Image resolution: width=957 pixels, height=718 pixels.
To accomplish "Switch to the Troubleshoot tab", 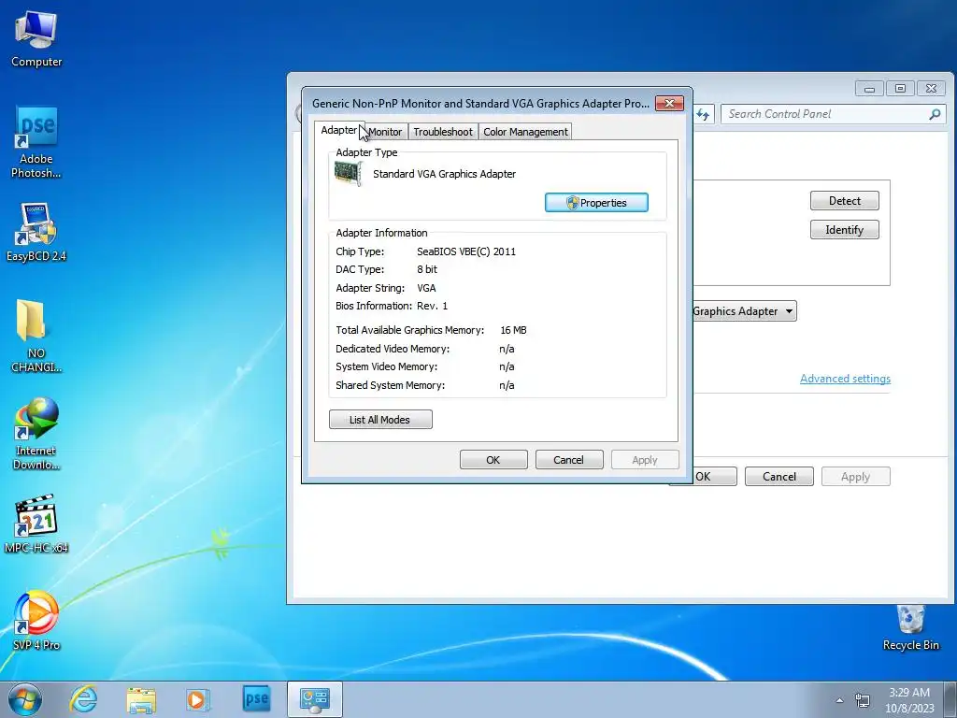I will click(x=443, y=132).
